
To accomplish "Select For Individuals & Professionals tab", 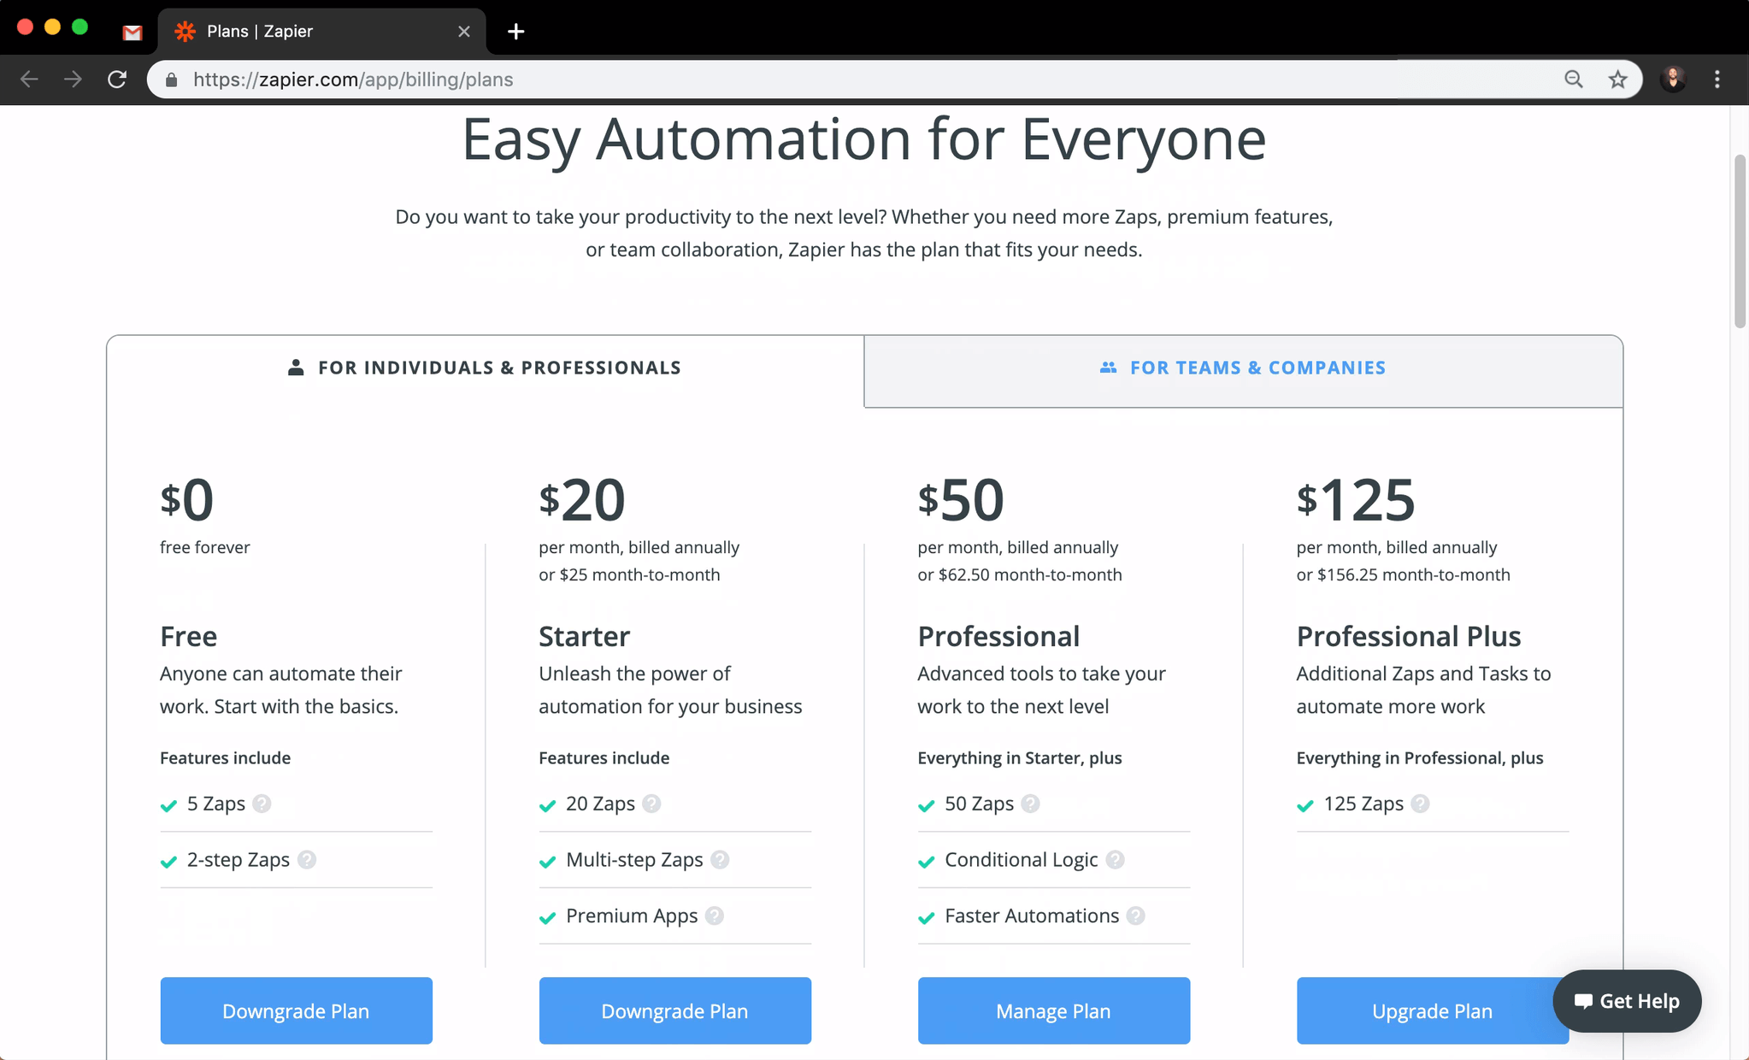I will 485,368.
